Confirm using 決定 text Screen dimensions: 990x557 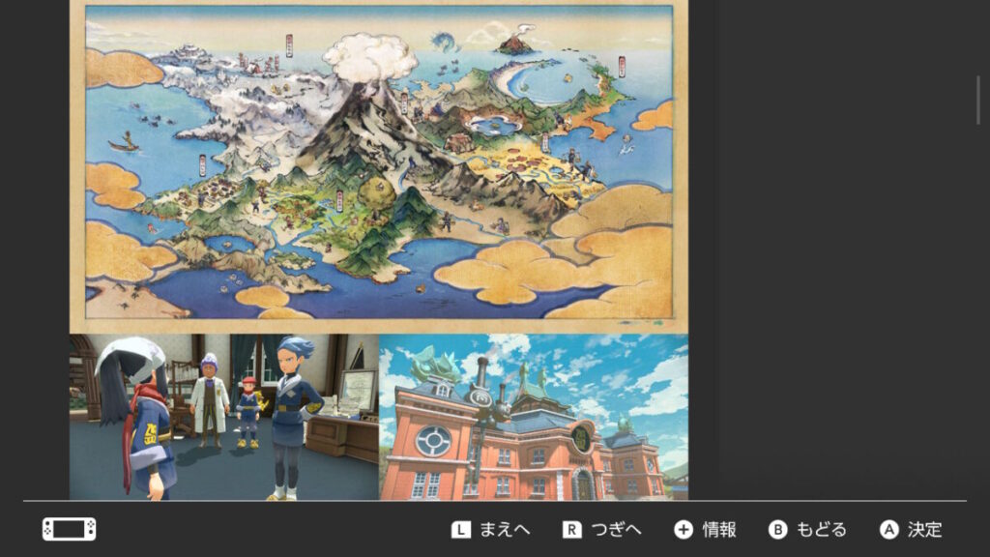924,530
